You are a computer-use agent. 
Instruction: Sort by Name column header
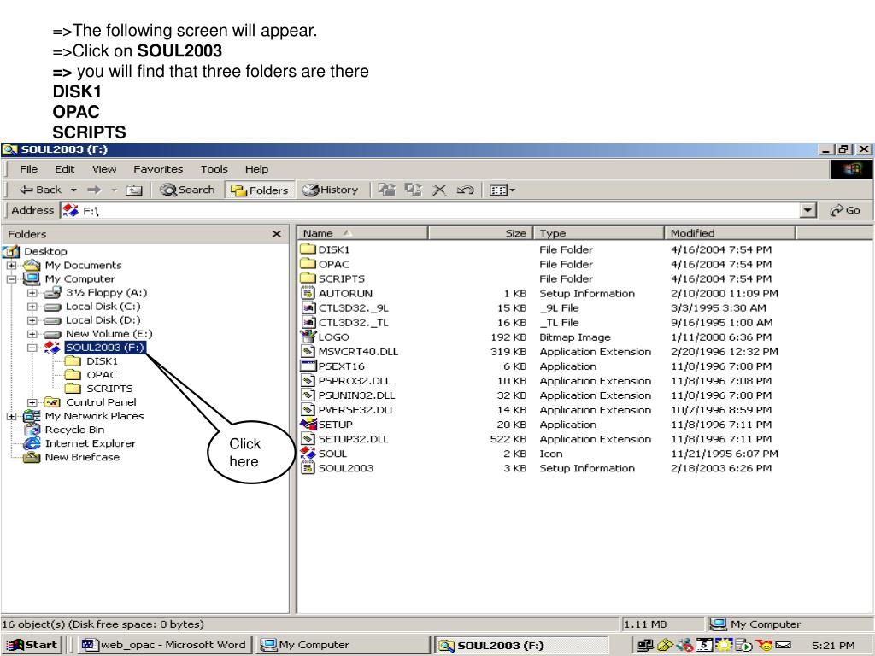pyautogui.click(x=362, y=233)
